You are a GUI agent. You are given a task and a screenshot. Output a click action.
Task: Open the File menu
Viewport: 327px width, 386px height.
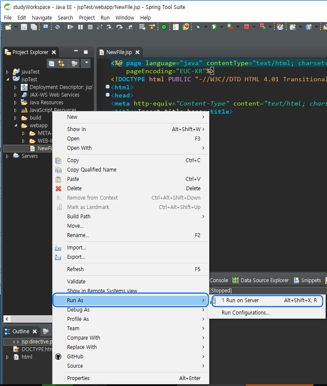[x=8, y=18]
